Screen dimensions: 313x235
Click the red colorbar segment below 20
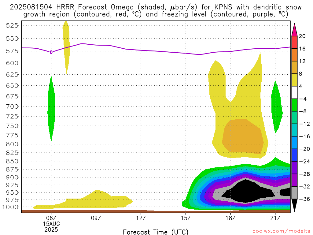click(x=294, y=42)
